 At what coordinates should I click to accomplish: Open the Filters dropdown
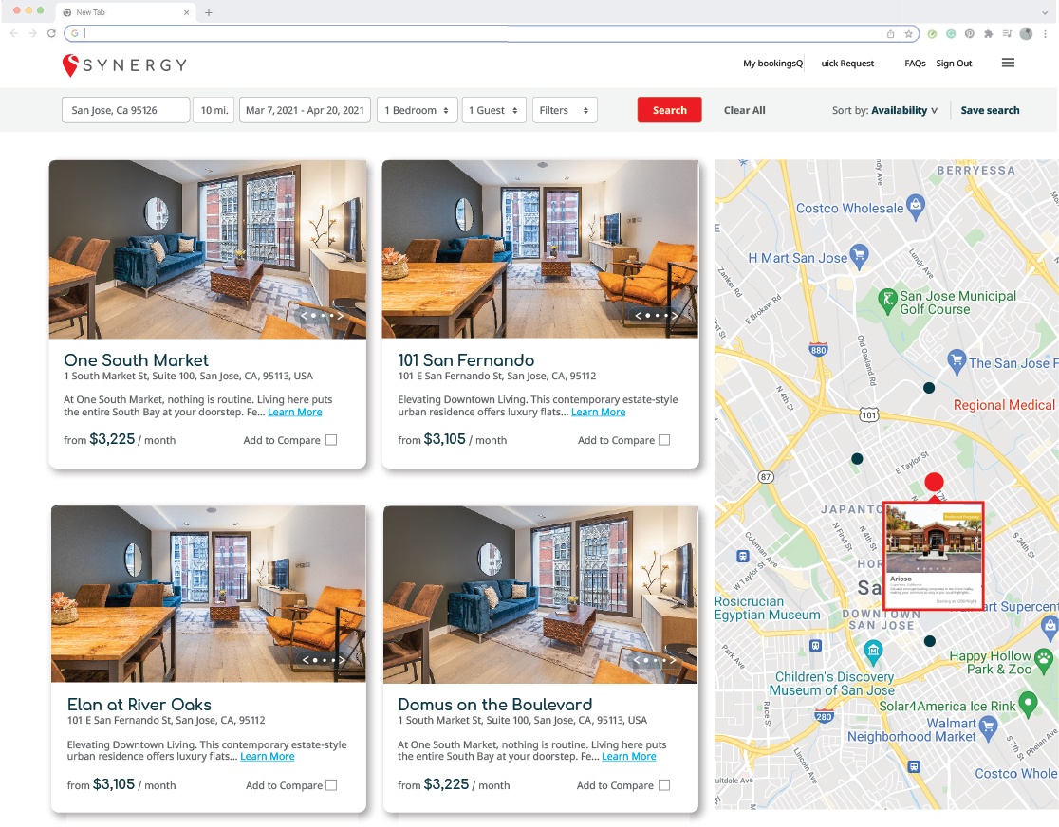[x=565, y=110]
